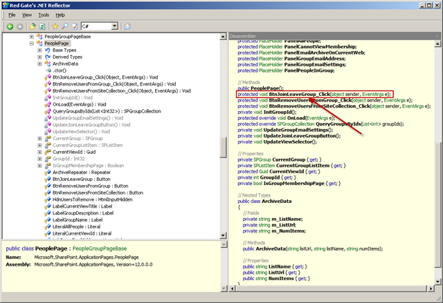443x303 pixels.
Task: Expand the PeopleGroupPageBase node
Action: (x=32, y=37)
